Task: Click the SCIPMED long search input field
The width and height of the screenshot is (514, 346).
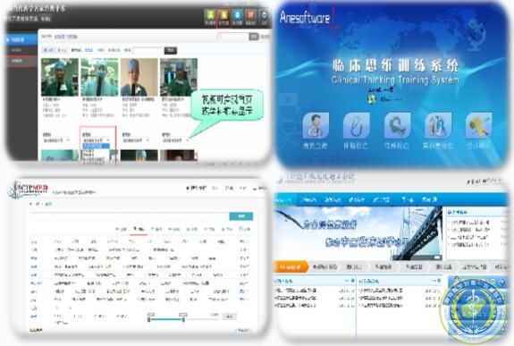Action: [130, 216]
